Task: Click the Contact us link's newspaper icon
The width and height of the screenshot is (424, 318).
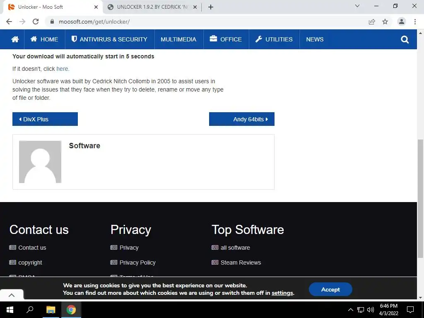Action: pyautogui.click(x=12, y=248)
